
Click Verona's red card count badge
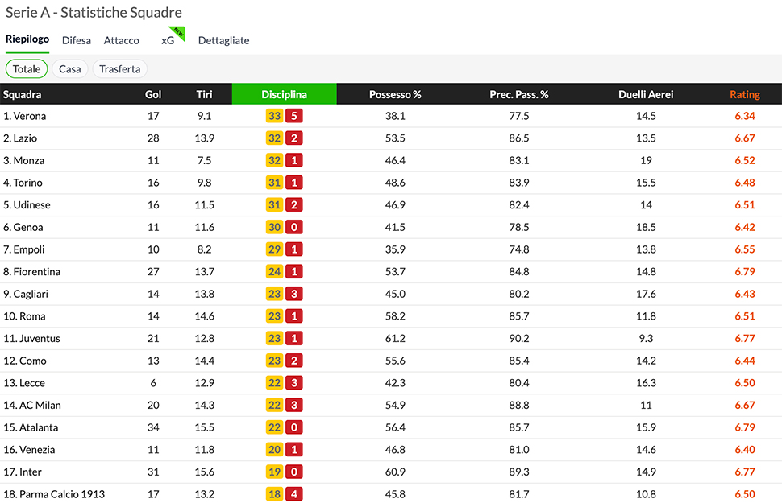(294, 116)
